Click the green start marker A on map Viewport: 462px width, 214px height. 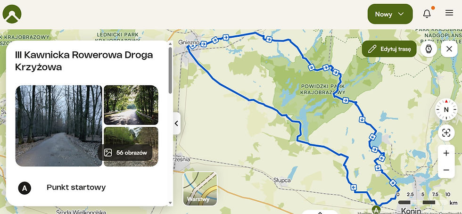pos(376,210)
